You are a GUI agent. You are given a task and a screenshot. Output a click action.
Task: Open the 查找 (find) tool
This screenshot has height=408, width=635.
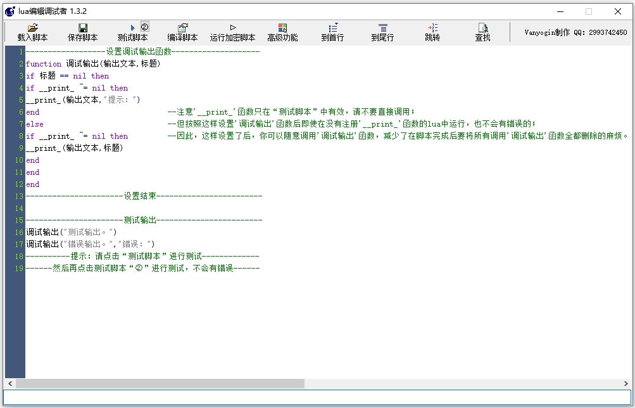point(482,28)
